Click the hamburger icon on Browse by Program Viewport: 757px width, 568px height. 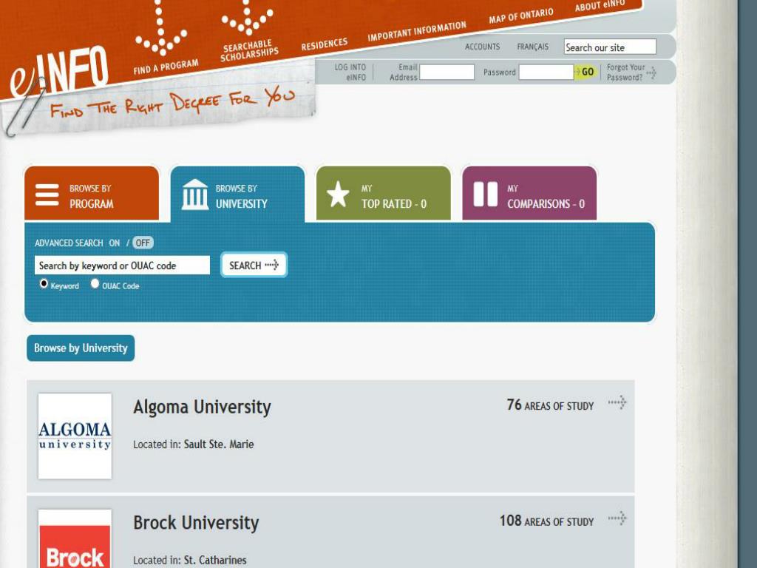click(x=47, y=195)
